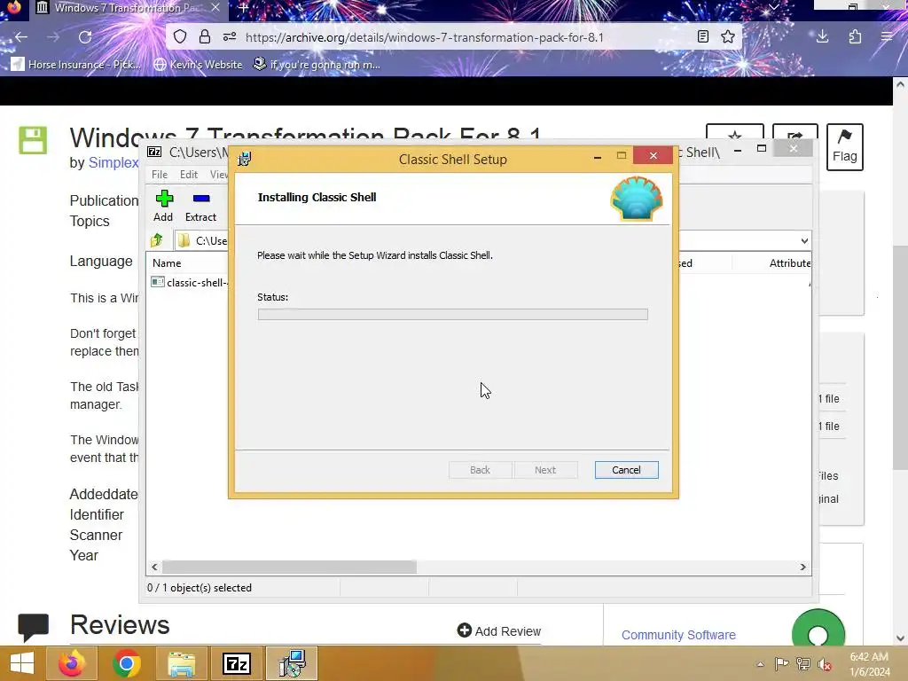Click the Classic Shell seashell logo
Viewport: 908px width, 681px height.
click(x=637, y=199)
